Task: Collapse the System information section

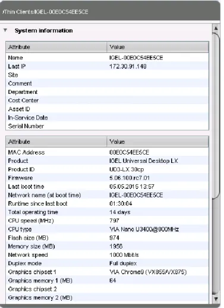Action: pos(5,30)
